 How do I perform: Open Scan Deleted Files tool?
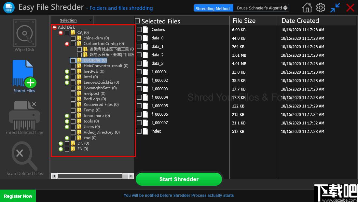(24, 159)
